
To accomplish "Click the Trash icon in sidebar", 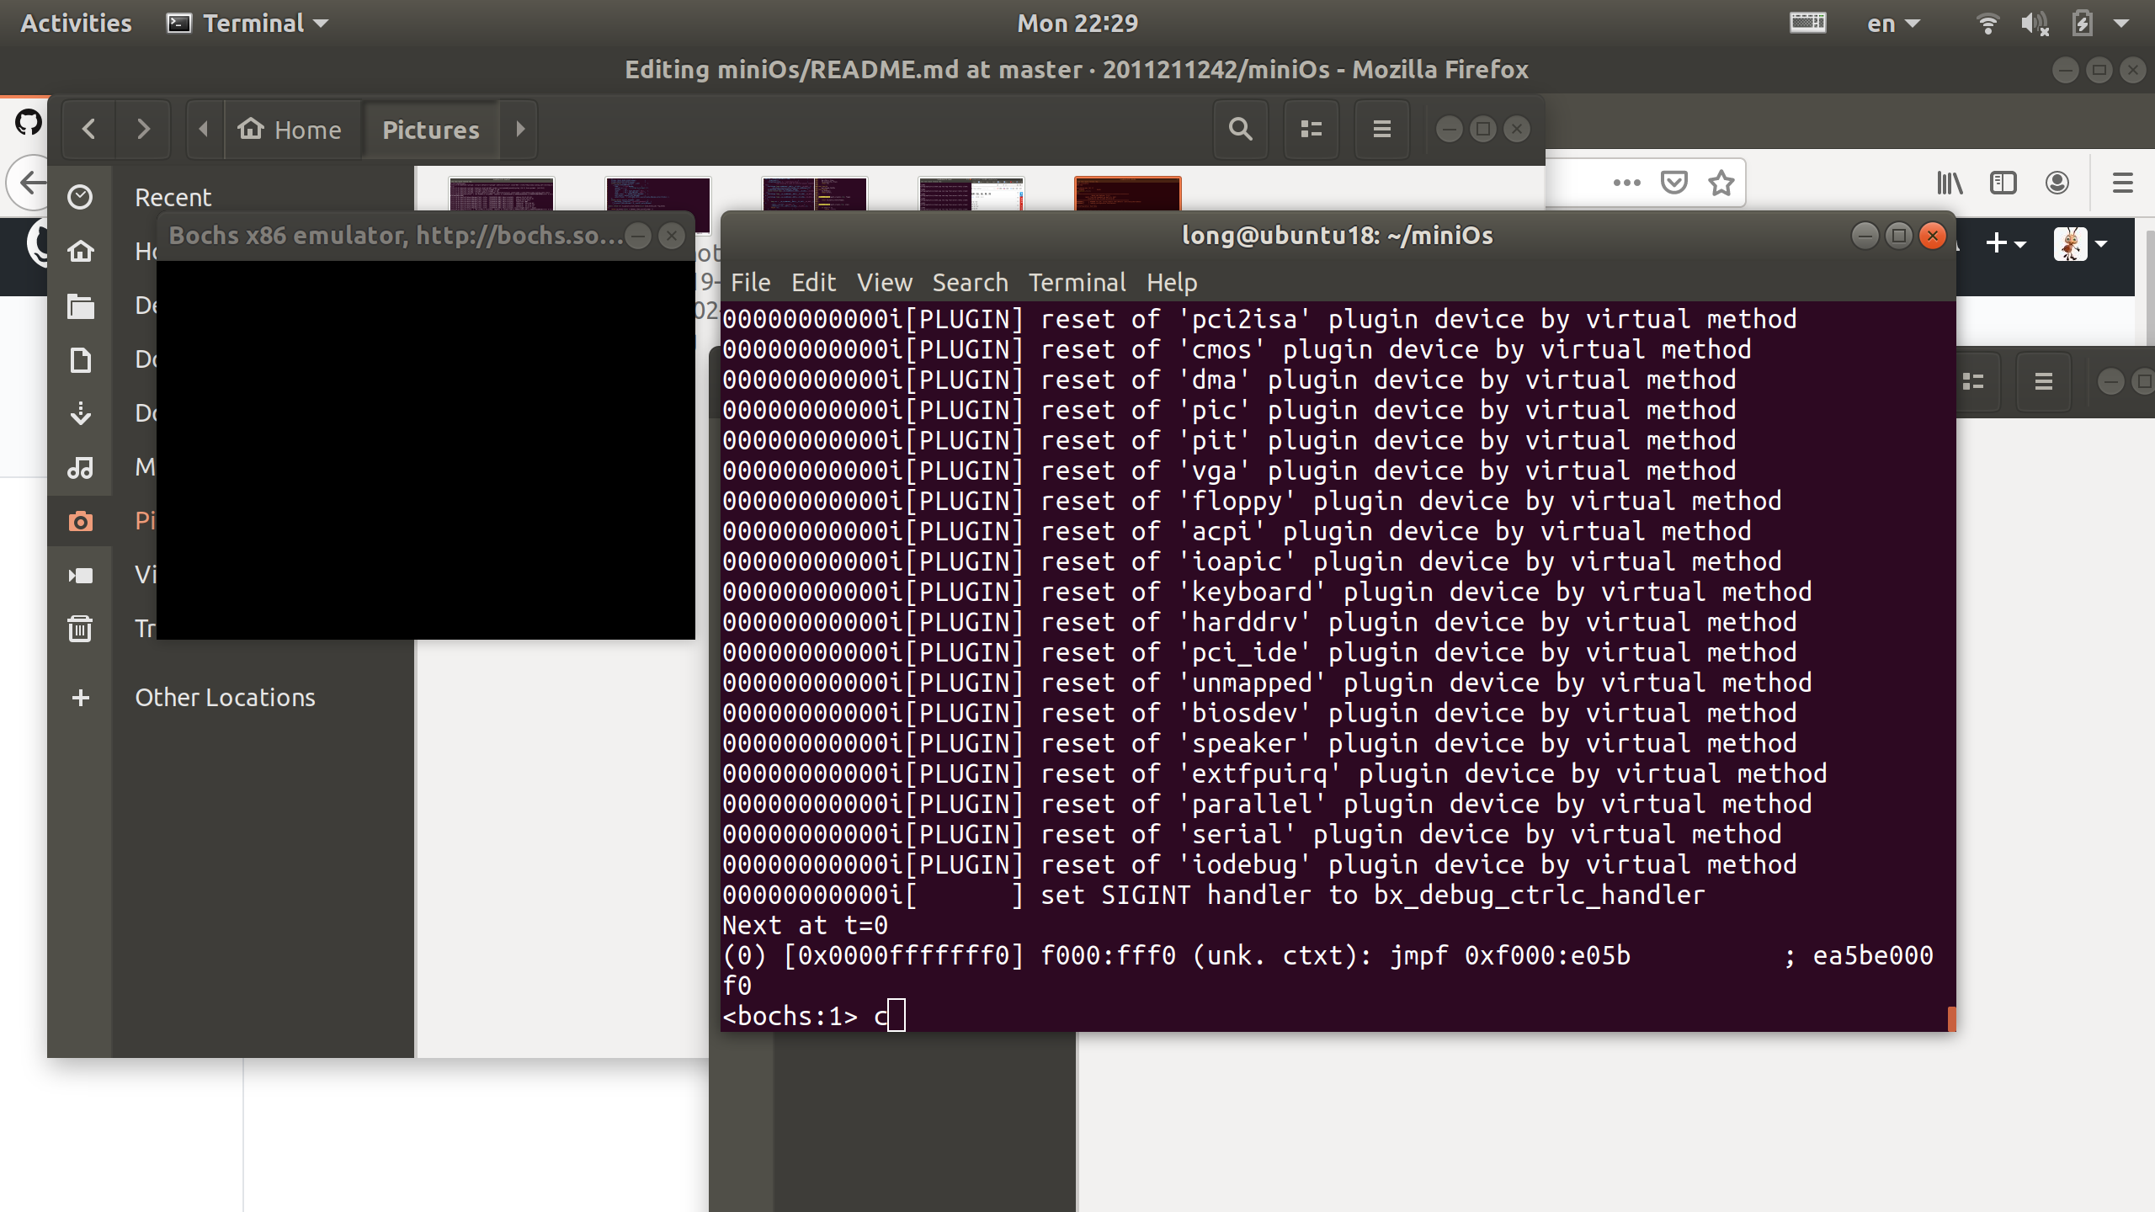I will [80, 628].
